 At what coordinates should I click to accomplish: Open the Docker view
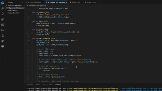pos(3,41)
